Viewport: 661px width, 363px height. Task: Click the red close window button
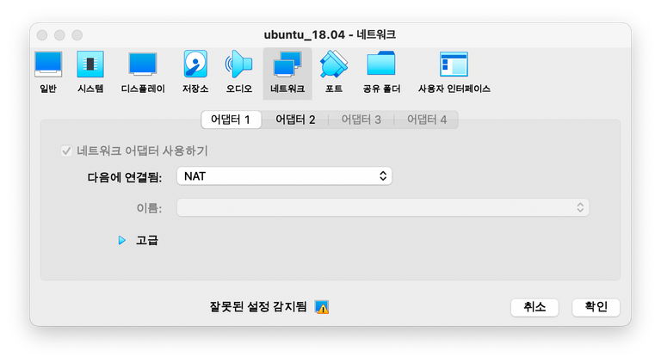click(42, 35)
